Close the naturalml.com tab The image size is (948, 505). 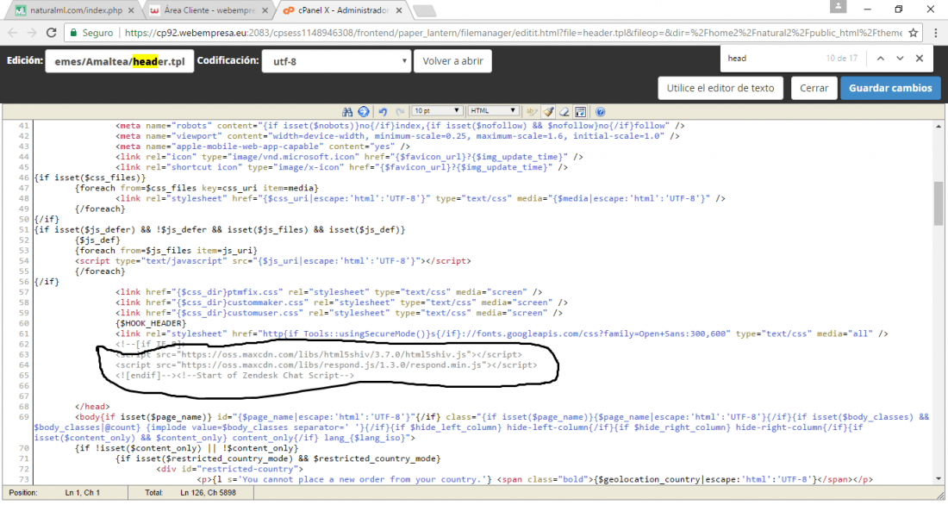[x=131, y=10]
